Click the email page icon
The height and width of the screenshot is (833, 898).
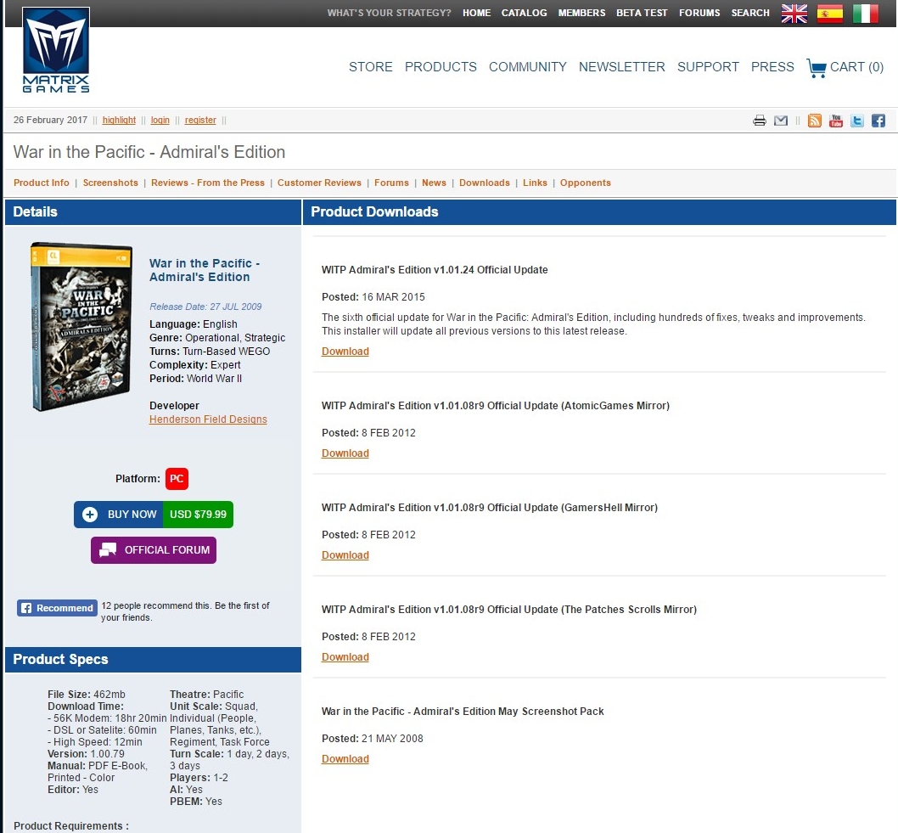[781, 121]
